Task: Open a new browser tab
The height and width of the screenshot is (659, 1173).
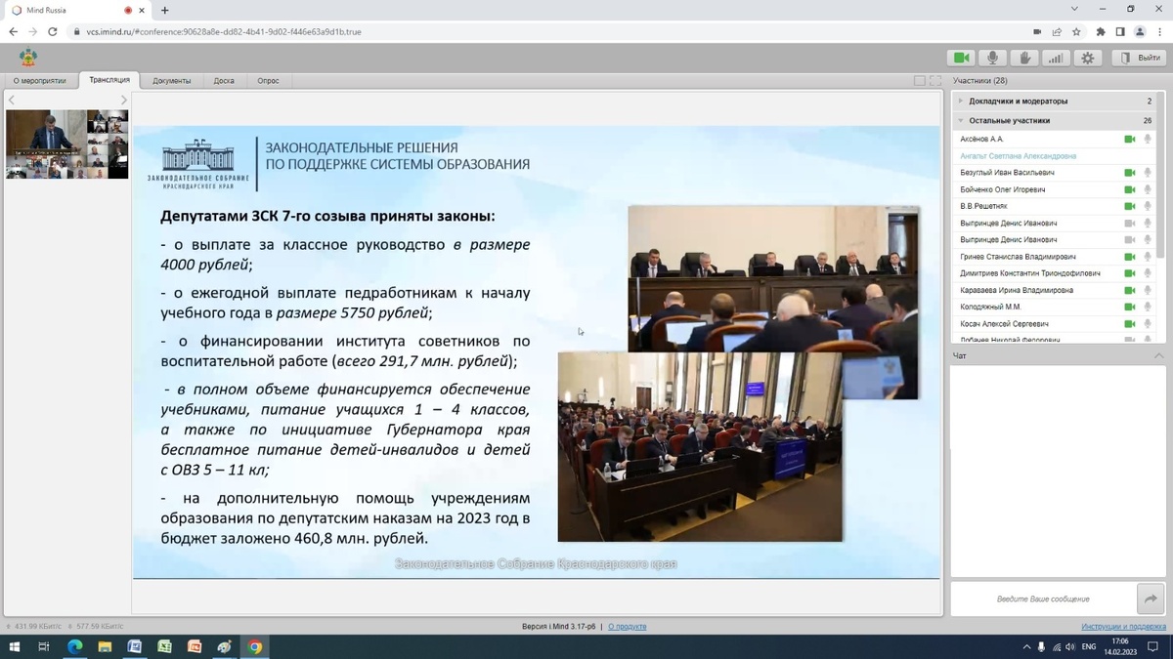Action: point(164,10)
